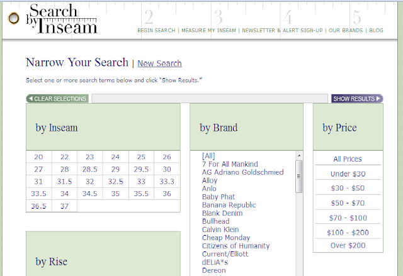This screenshot has width=403, height=276.
Task: Open Newsletter & Alert Sign-Up page
Action: click(x=282, y=30)
